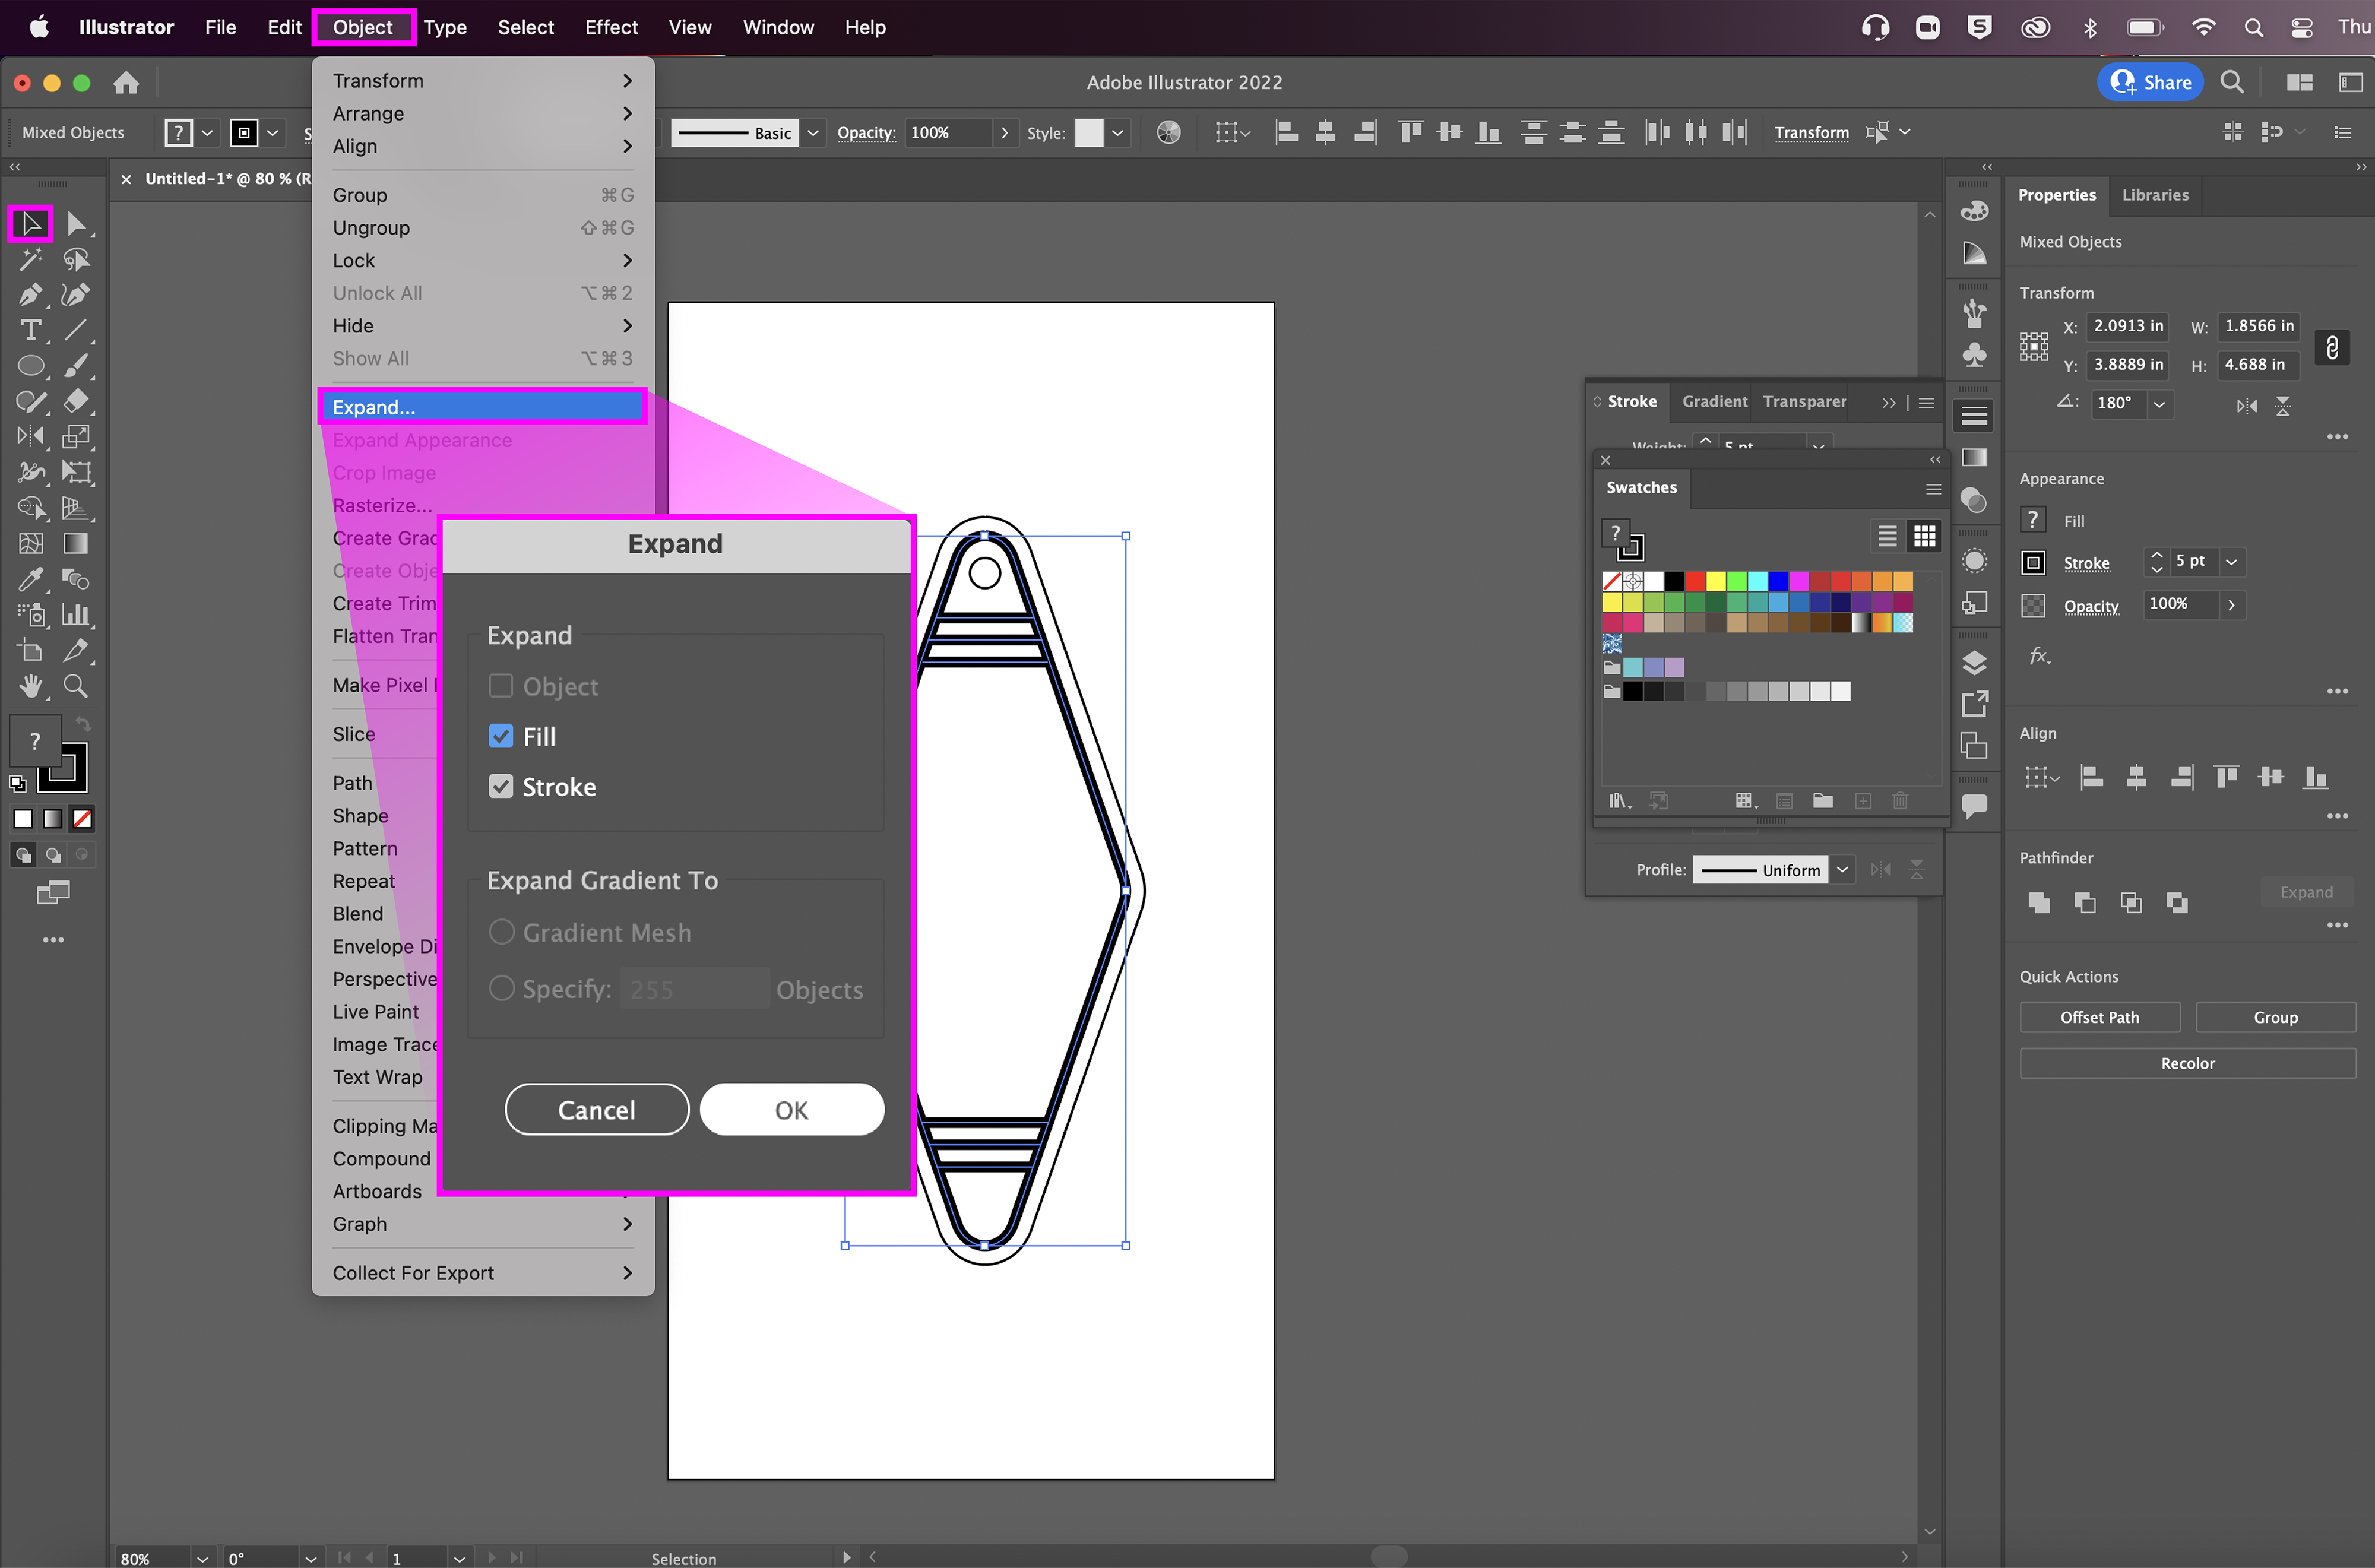Select the Type tool
Viewport: 2375px width, 1568px height.
[30, 330]
